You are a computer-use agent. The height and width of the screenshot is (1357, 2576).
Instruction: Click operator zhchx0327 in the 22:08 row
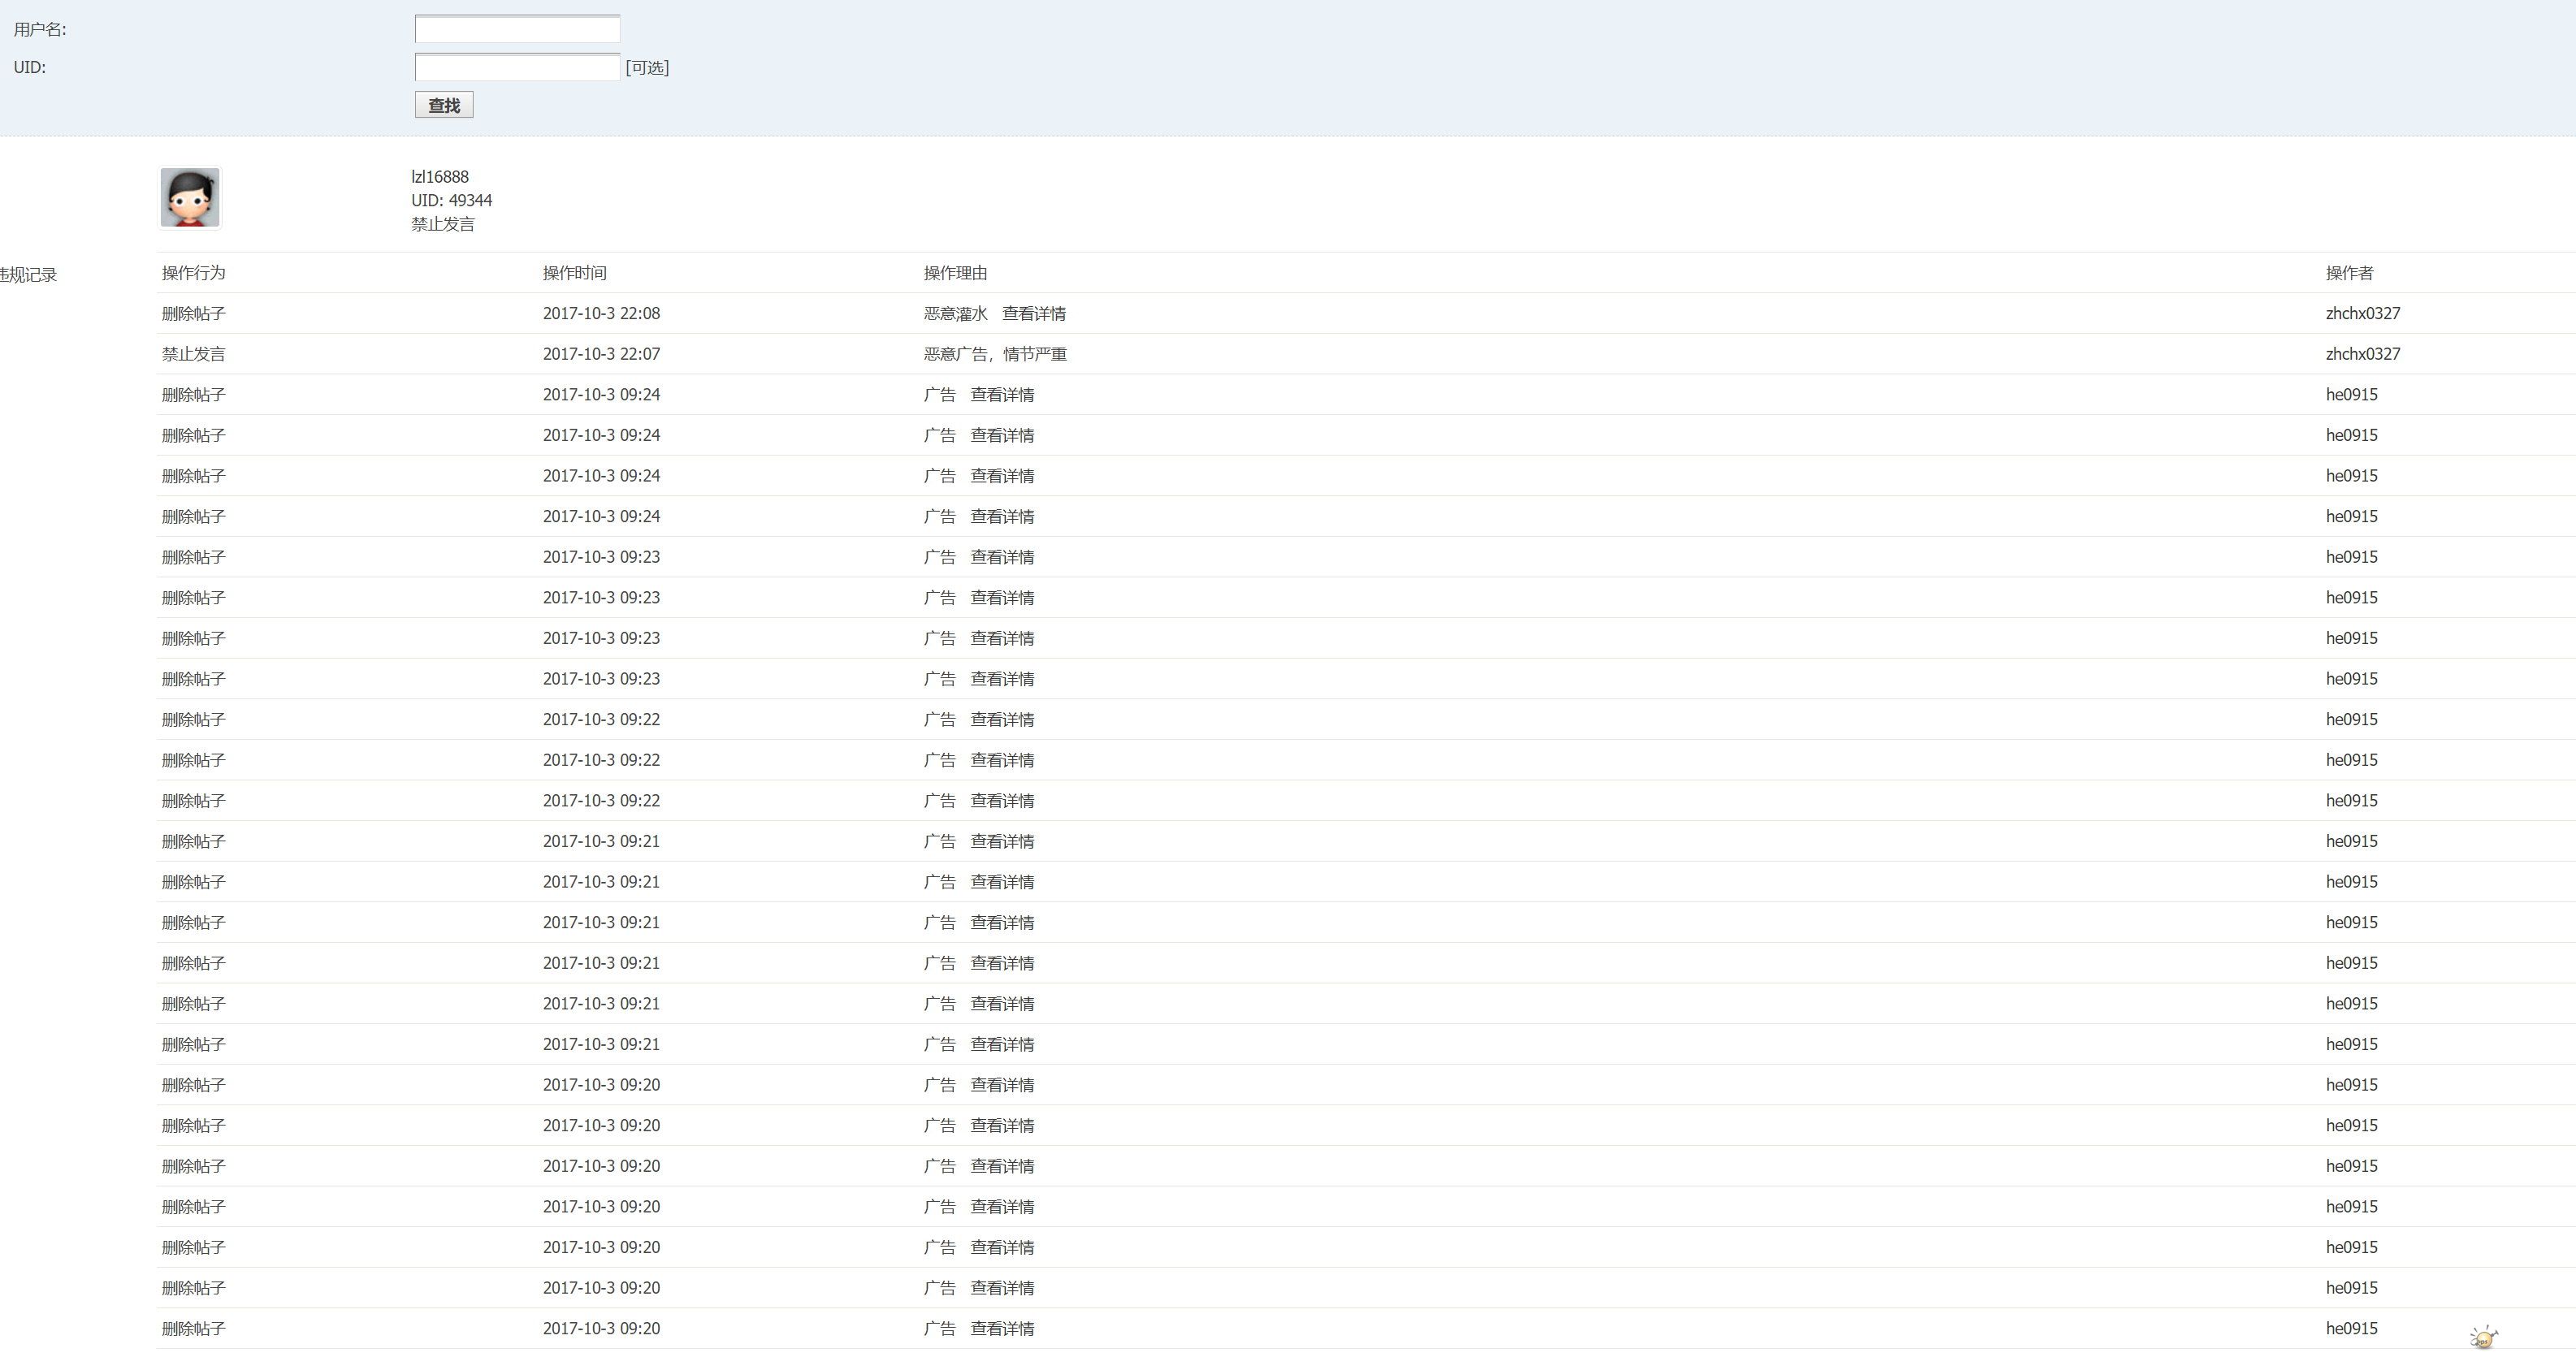pyautogui.click(x=2362, y=314)
